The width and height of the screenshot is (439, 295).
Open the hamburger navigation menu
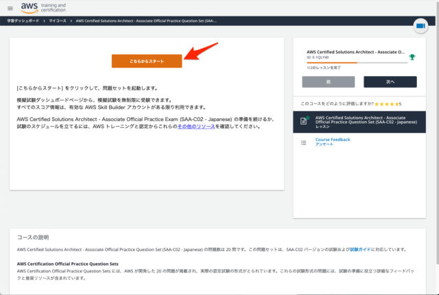[10, 8]
